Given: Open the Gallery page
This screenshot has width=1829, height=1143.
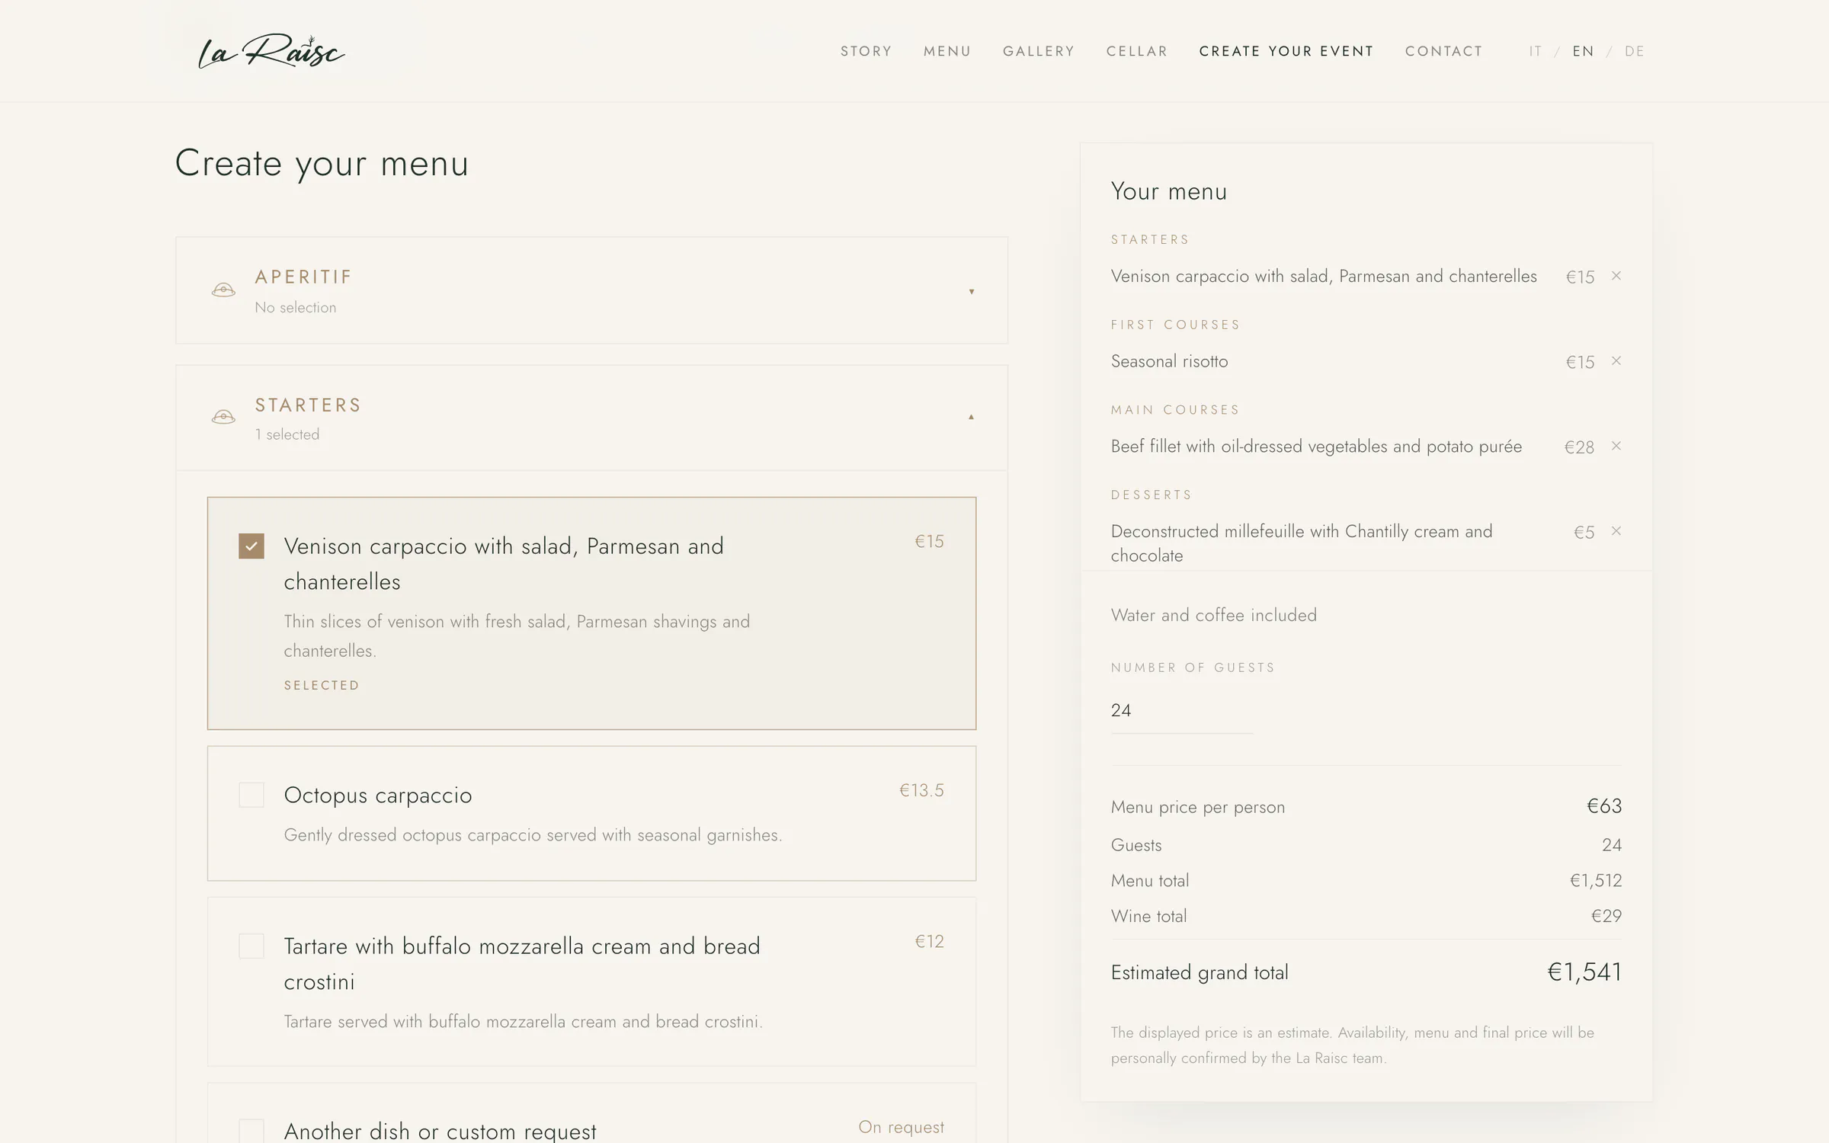Looking at the screenshot, I should (1039, 51).
